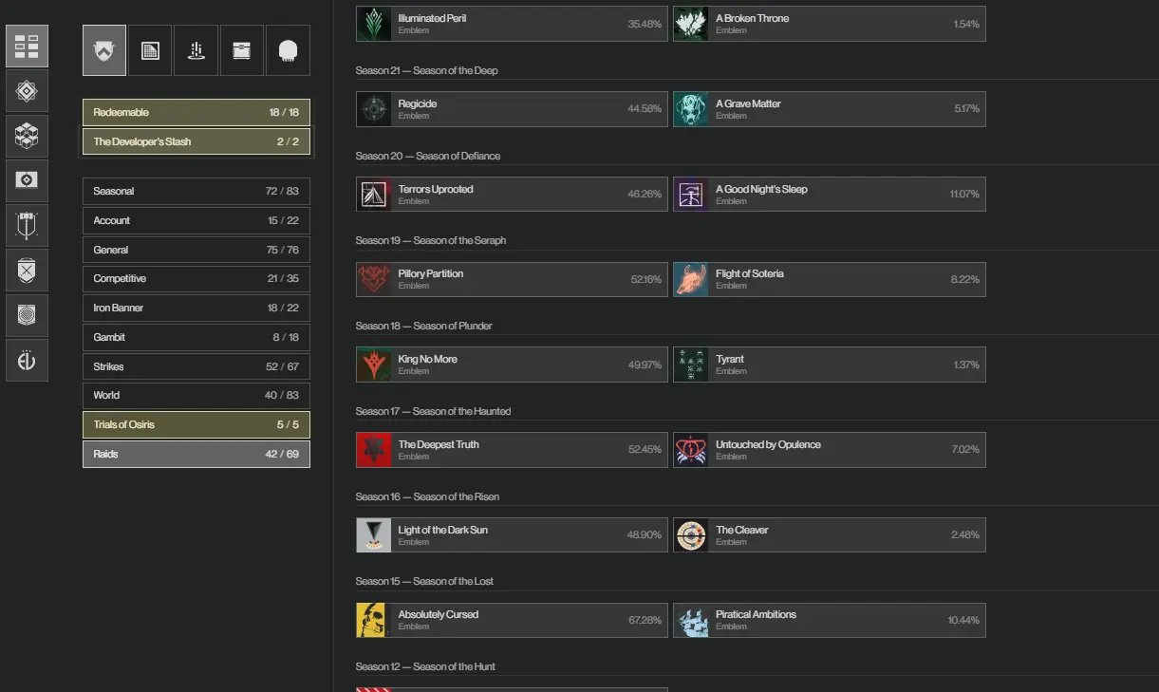Viewport: 1159px width, 692px height.
Task: Open the Seasonal category
Action: point(196,191)
